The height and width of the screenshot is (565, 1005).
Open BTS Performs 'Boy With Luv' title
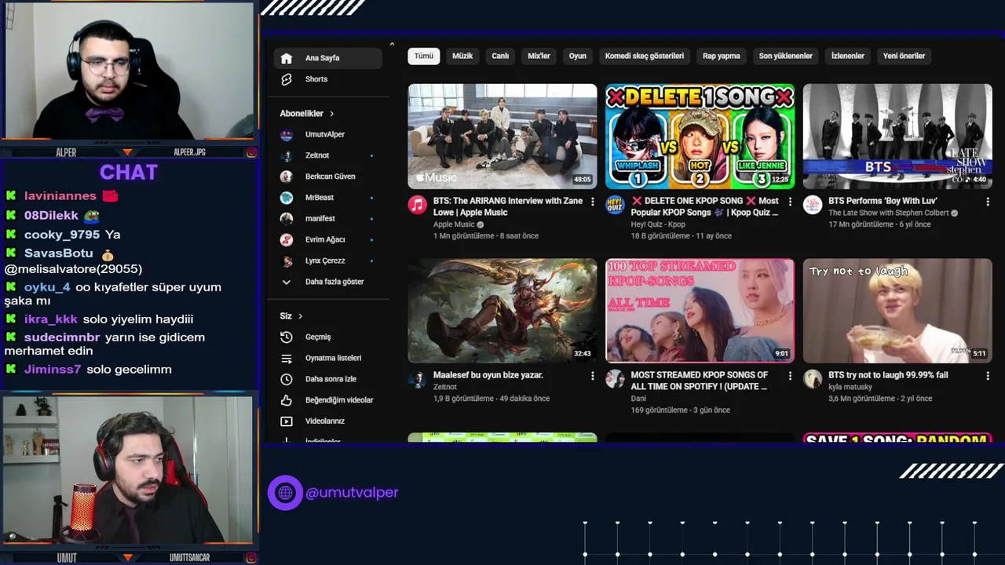[x=883, y=201]
